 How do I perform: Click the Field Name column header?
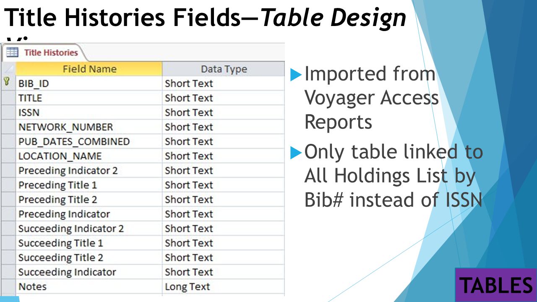coord(89,69)
